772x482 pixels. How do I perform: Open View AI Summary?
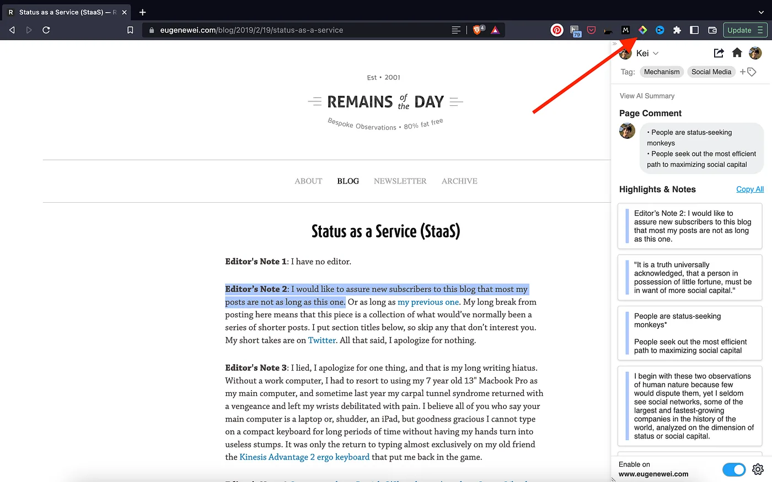point(647,96)
